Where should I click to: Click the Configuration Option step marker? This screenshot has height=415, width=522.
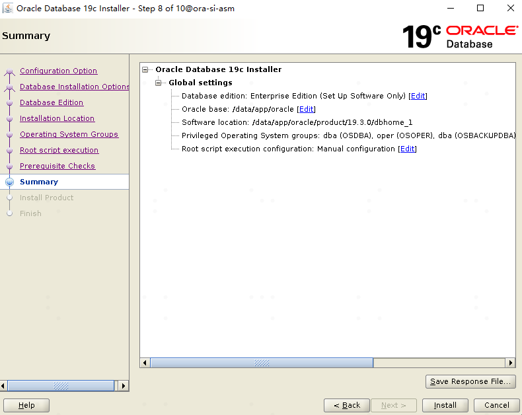(x=10, y=71)
